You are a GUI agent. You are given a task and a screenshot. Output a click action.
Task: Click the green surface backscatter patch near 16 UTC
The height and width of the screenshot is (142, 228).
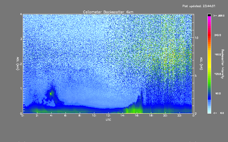[134, 110]
